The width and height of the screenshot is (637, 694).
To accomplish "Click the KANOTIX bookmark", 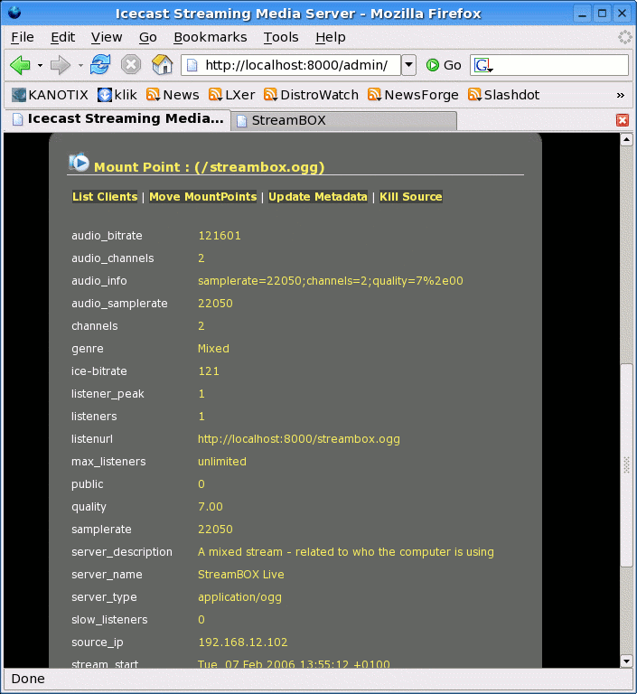I will point(50,95).
